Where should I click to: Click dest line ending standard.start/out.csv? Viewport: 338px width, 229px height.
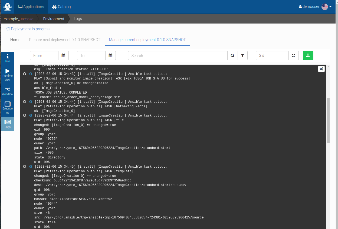coord(110,185)
